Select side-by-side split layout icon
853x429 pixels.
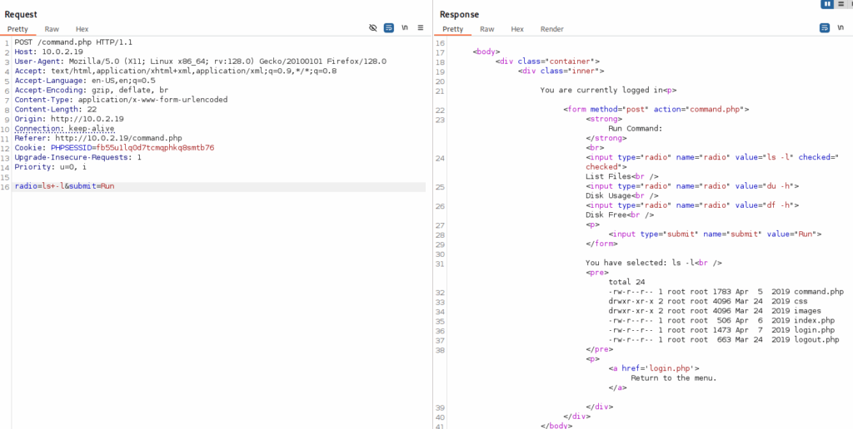tap(827, 4)
